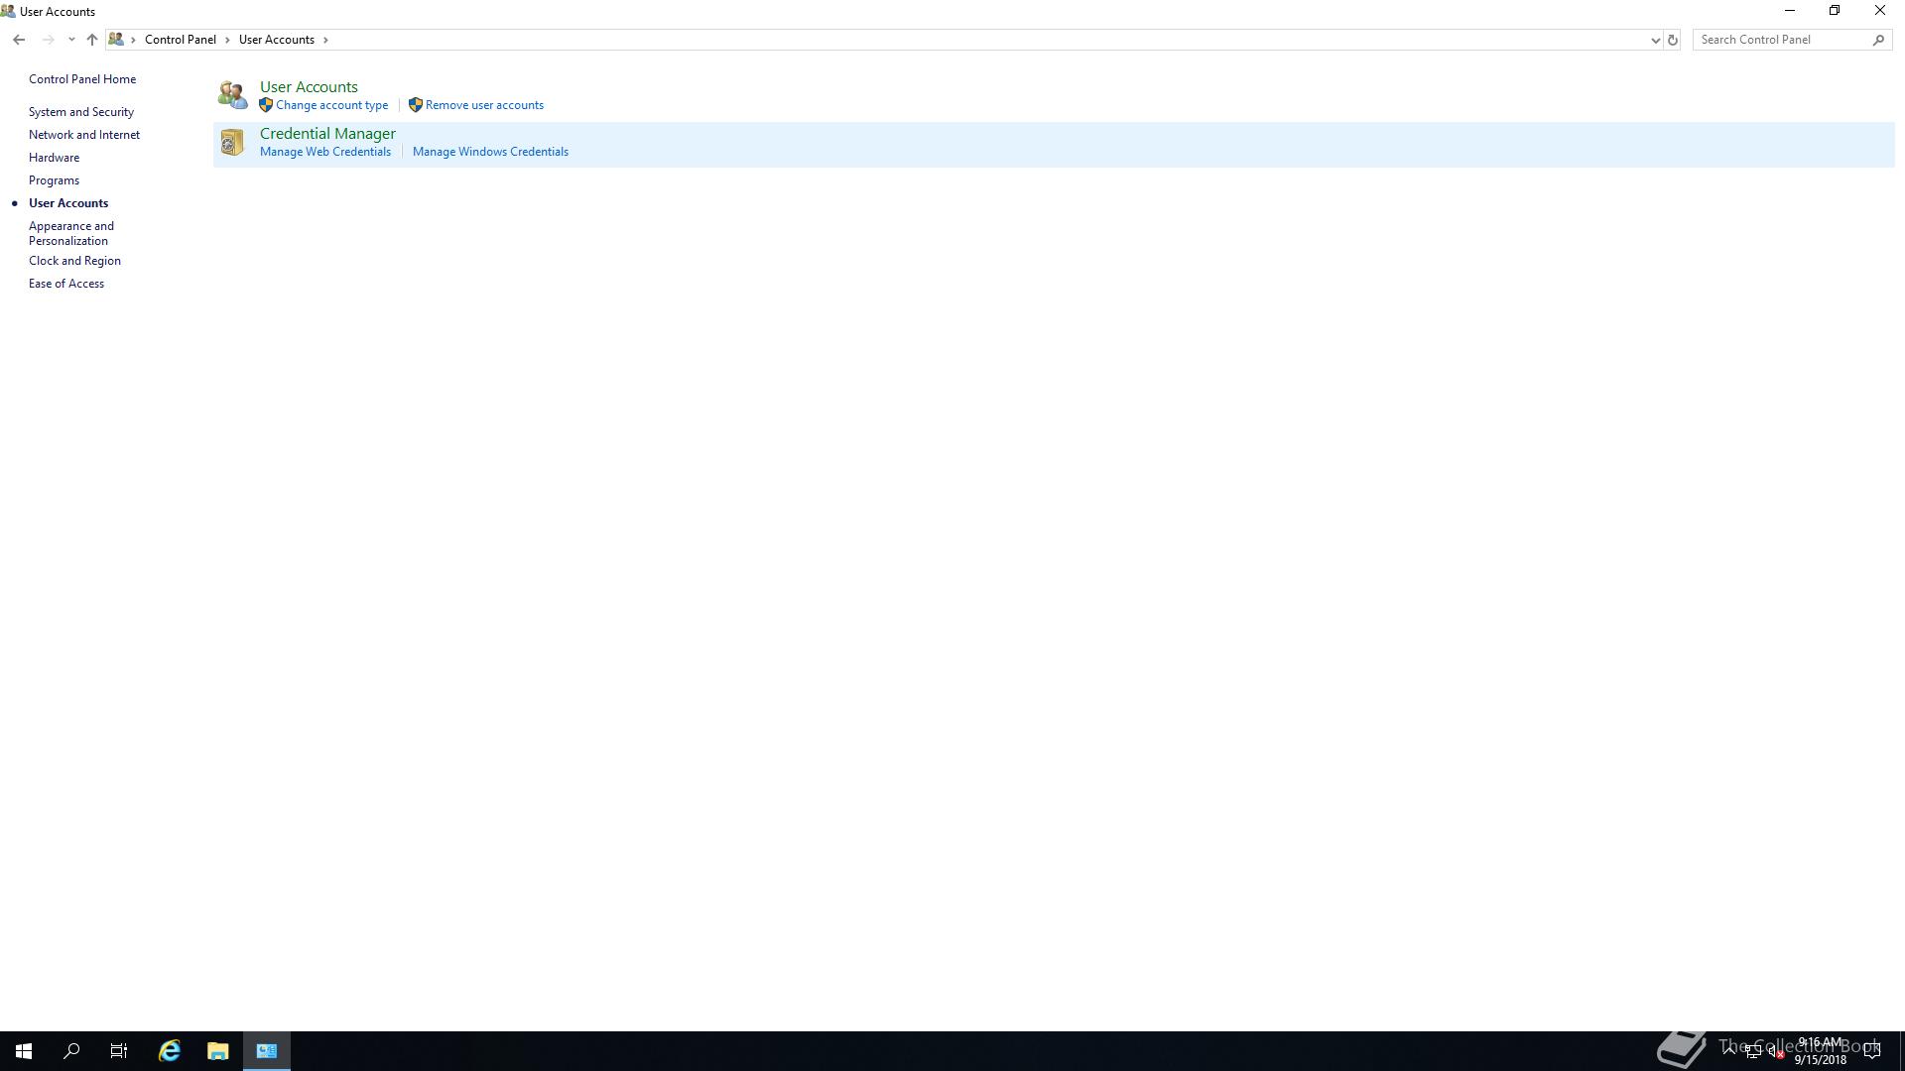Screen dimensions: 1905x1071
Task: Click the refresh icon in the address bar
Action: (1672, 40)
